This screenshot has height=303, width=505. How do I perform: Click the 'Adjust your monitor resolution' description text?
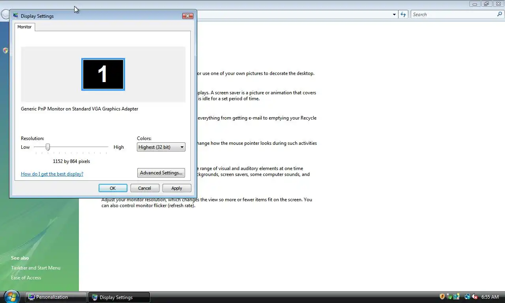coord(207,202)
